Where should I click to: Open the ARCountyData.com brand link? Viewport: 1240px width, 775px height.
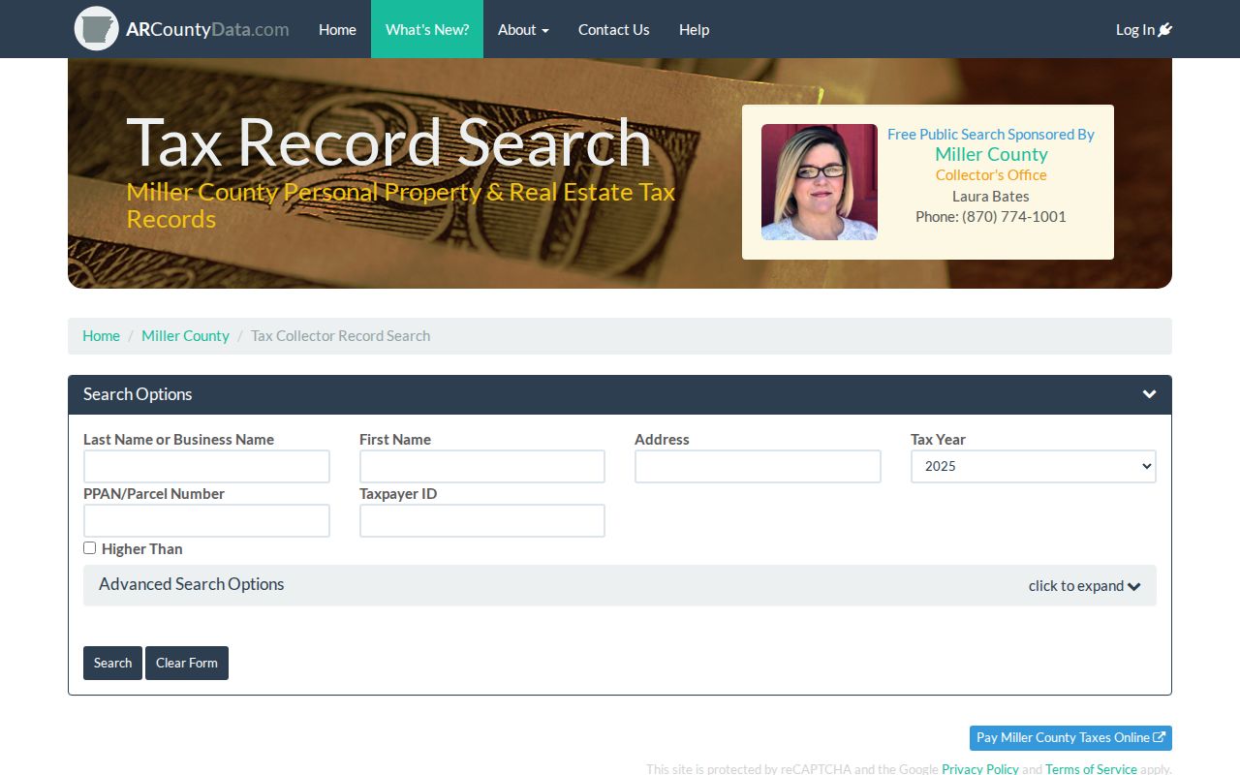pos(207,29)
